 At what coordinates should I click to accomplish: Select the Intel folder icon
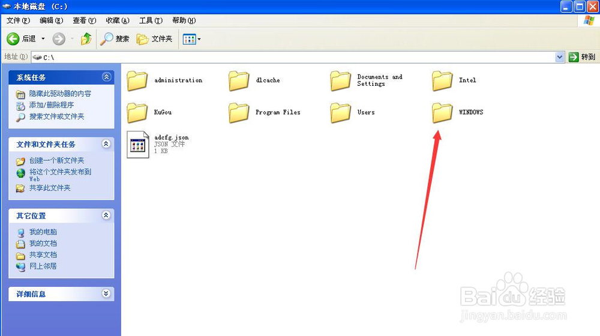[442, 81]
